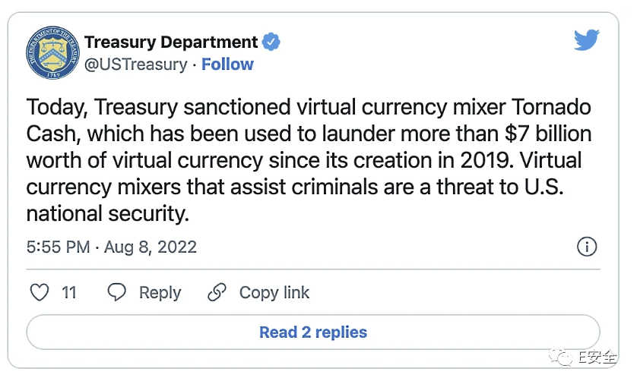Like the tweet with the heart icon
The image size is (637, 384).
40,292
